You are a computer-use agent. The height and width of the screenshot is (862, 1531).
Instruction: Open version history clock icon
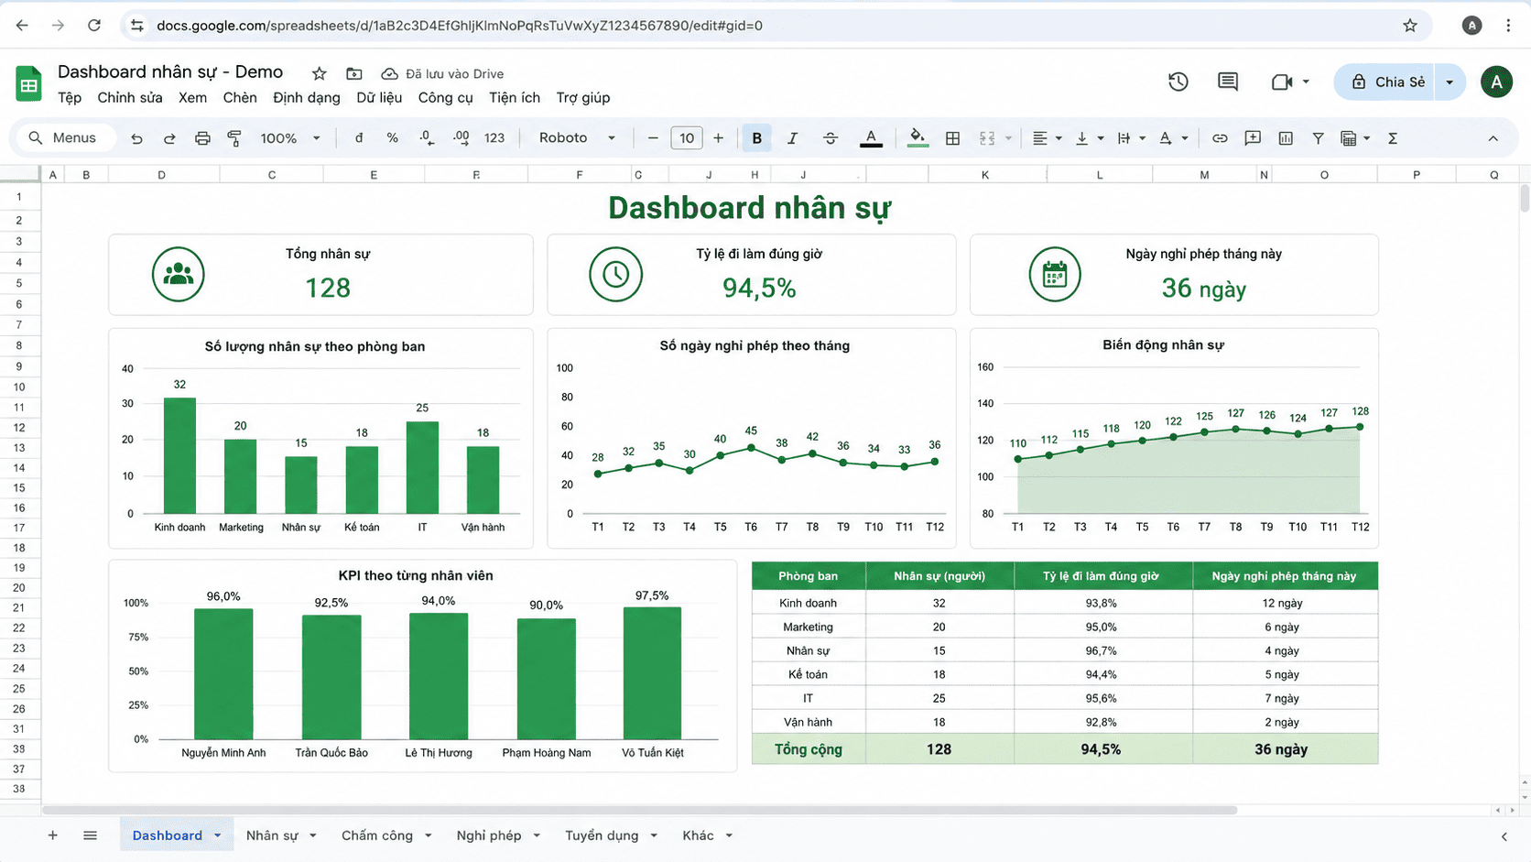tap(1178, 82)
